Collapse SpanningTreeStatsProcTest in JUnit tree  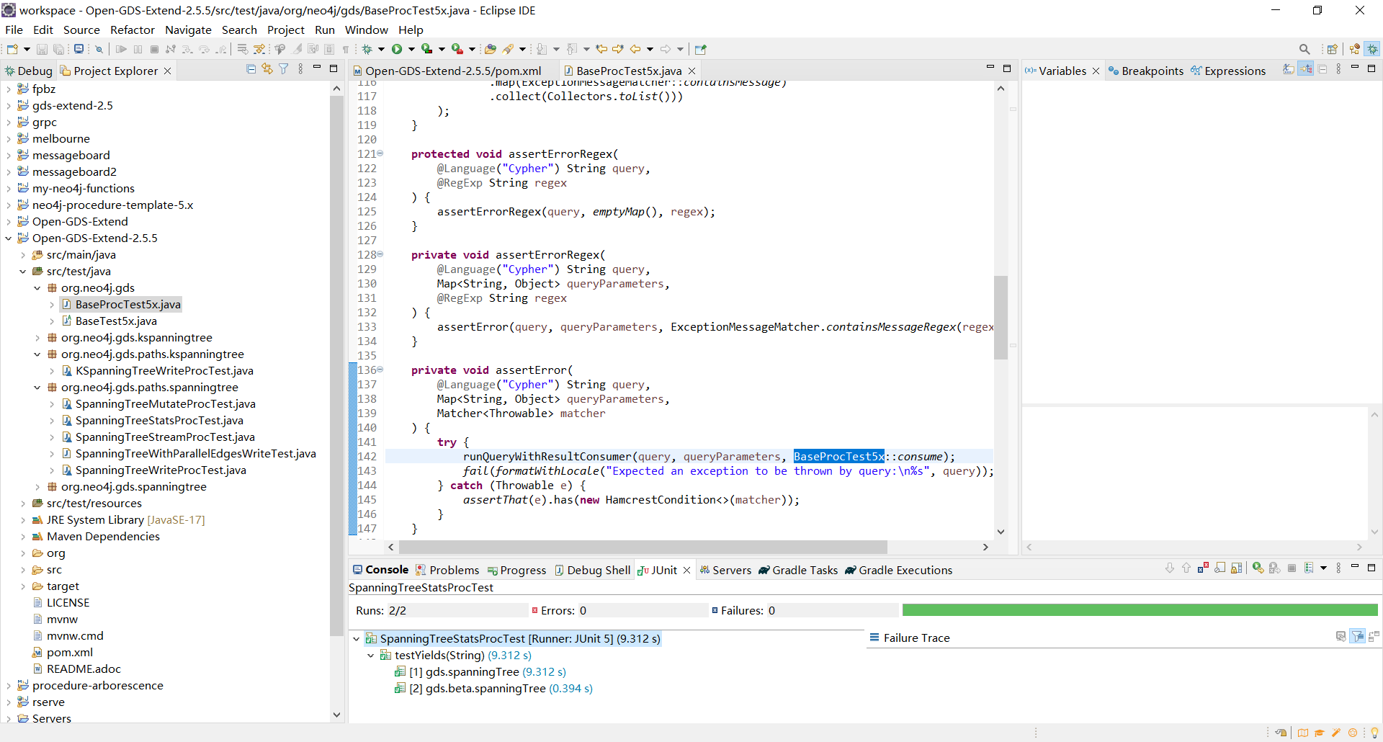357,639
